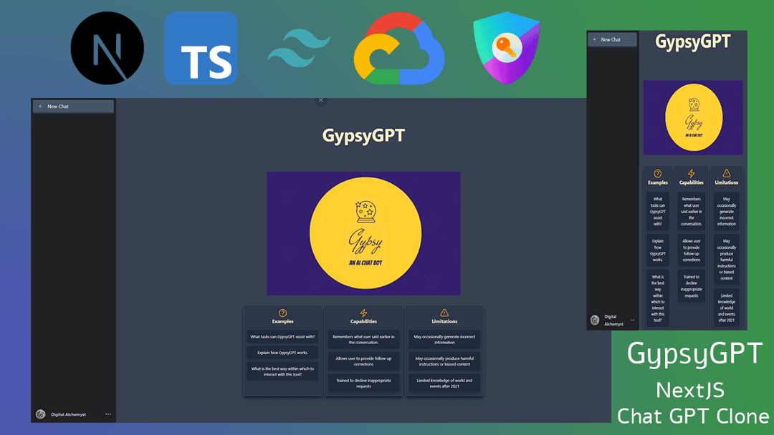
Task: Click the Capabilities lightning bolt icon in main window
Action: point(363,313)
